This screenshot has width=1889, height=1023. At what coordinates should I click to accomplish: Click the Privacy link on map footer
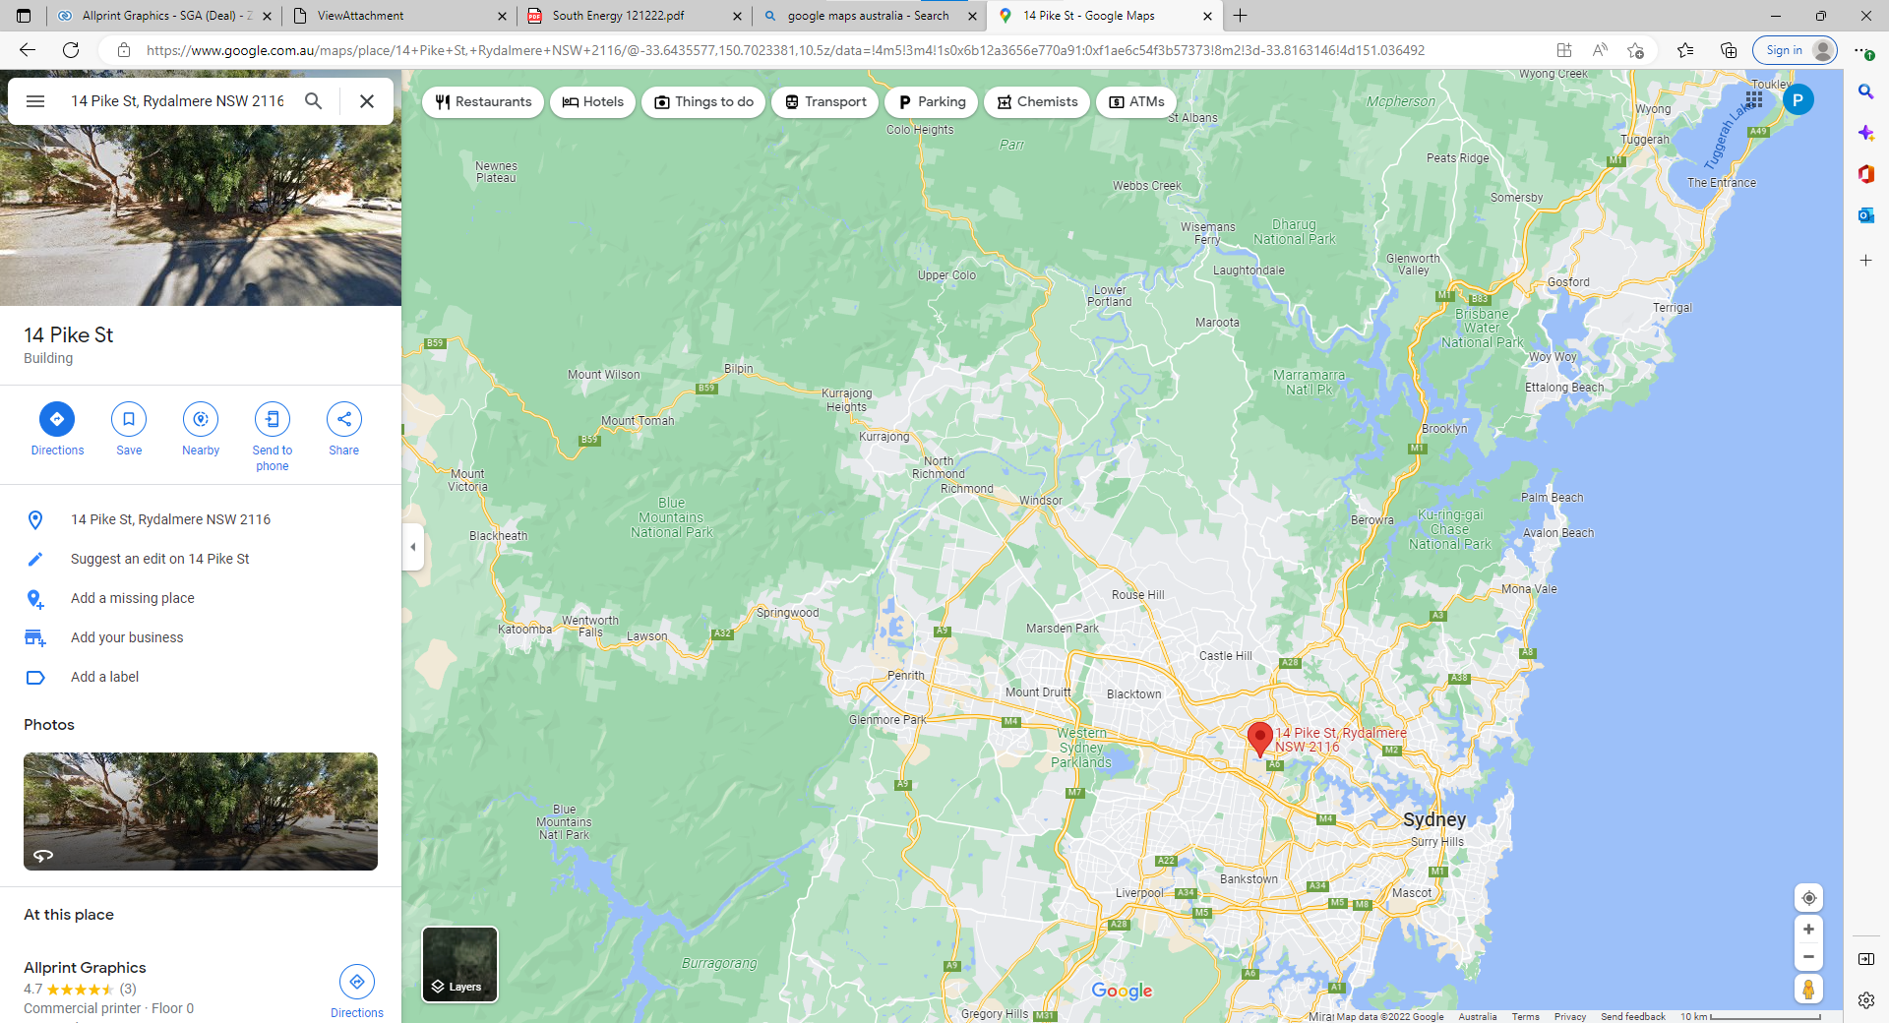point(1570,1016)
